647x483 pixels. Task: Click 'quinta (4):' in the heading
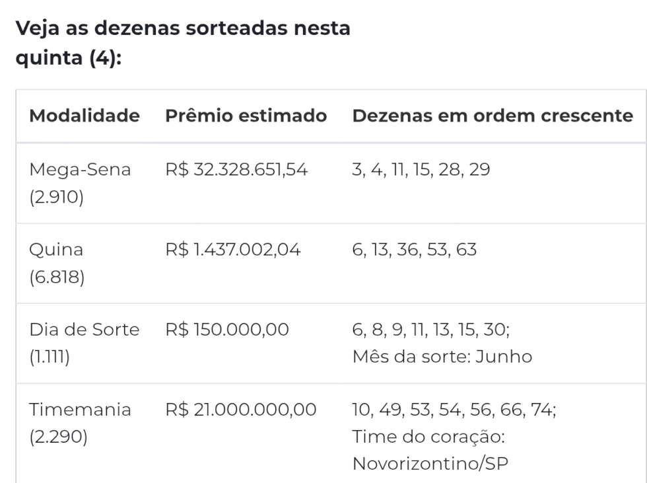pos(69,58)
